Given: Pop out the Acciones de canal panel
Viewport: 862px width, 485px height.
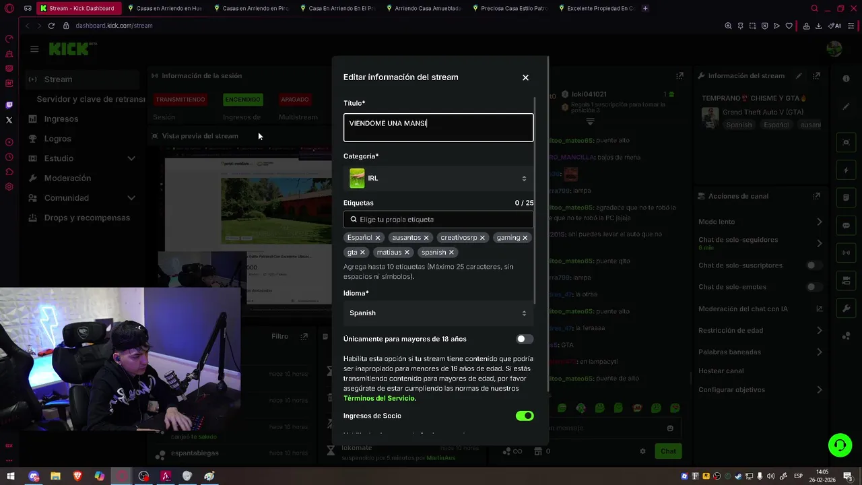Looking at the screenshot, I should (x=817, y=196).
